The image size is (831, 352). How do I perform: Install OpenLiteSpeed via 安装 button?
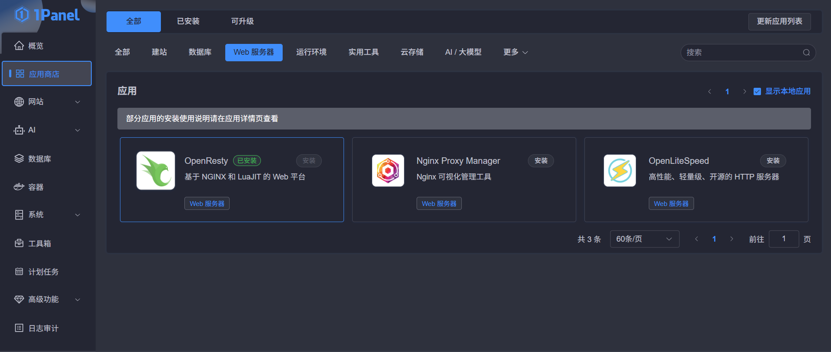pyautogui.click(x=773, y=161)
